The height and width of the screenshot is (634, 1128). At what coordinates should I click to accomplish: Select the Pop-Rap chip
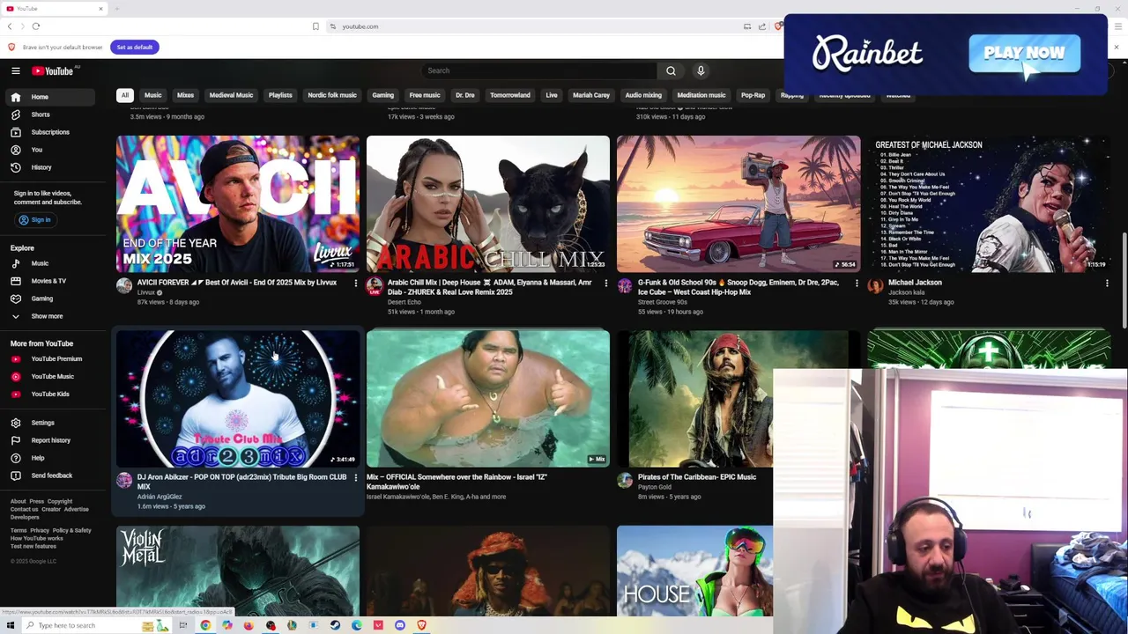753,95
